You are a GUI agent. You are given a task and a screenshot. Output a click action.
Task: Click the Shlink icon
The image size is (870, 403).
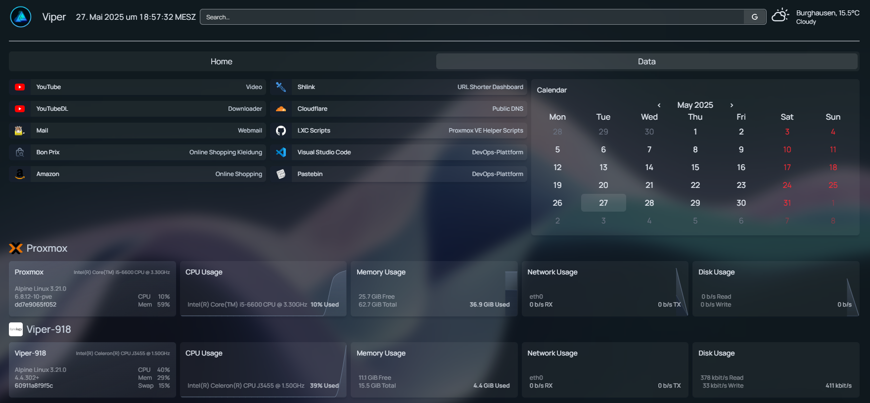click(x=281, y=87)
